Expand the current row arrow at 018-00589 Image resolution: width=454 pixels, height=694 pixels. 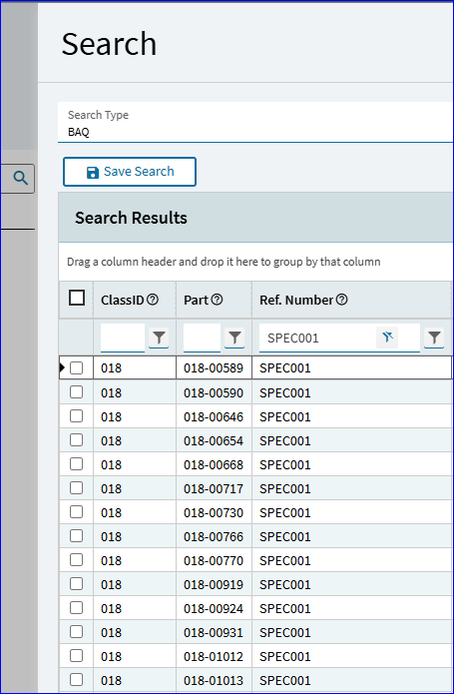coord(62,367)
